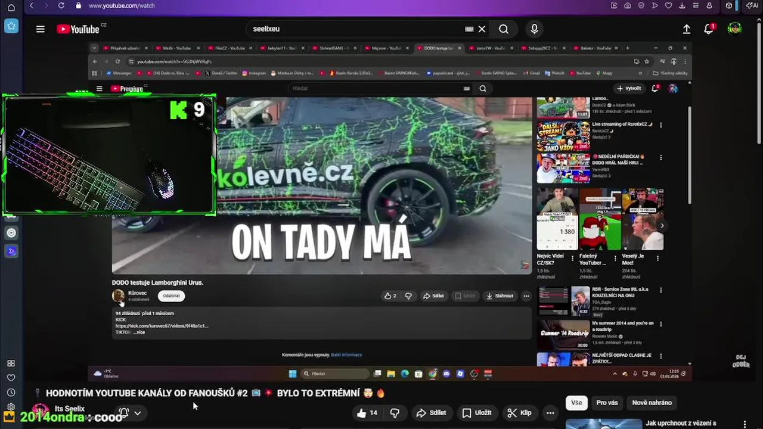Screen dimensions: 763x429
Task: Run search with the magnifier button
Action: 504,29
